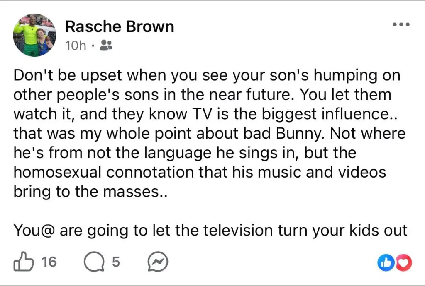425x286 pixels.
Task: Click the line "bring to the masses.."
Action: click(x=90, y=191)
